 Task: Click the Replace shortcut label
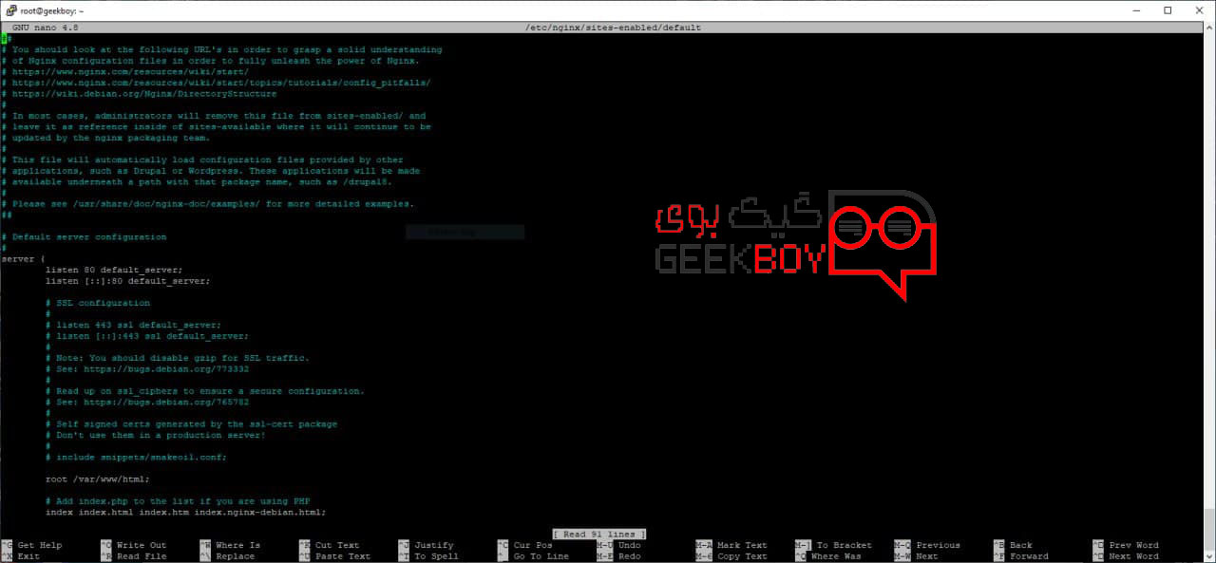click(236, 555)
